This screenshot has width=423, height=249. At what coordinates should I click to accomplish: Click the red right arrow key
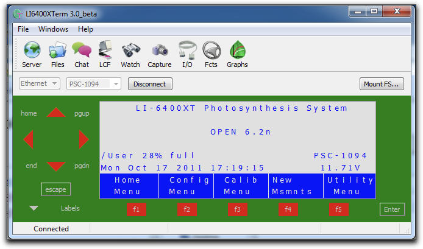coord(84,139)
